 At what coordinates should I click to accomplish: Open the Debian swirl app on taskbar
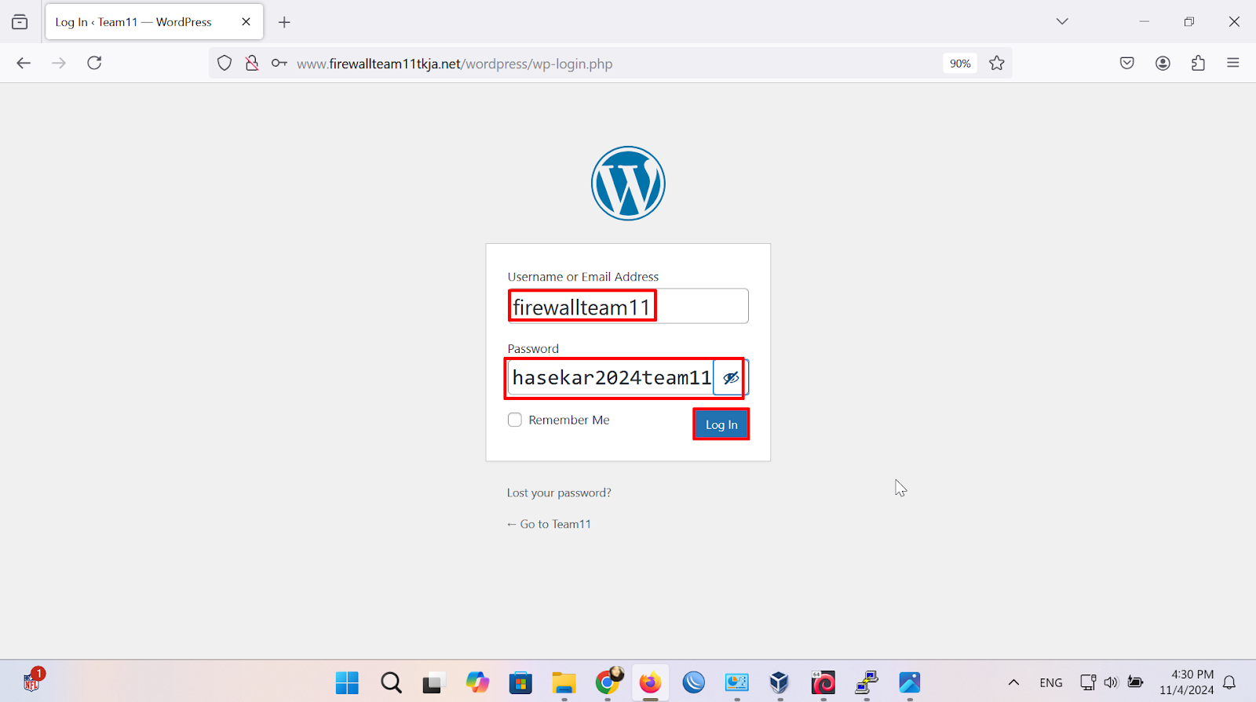coord(823,682)
